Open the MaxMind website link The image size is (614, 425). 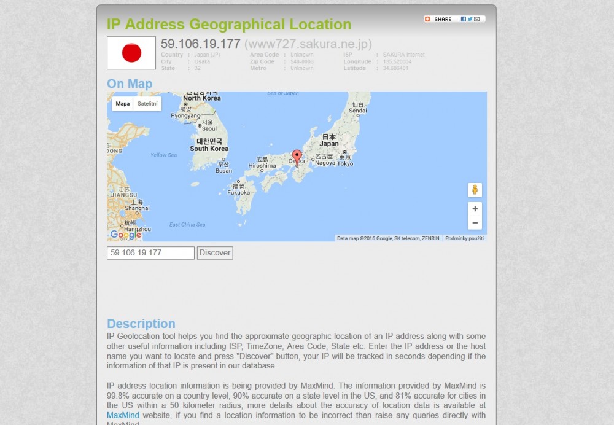(123, 415)
